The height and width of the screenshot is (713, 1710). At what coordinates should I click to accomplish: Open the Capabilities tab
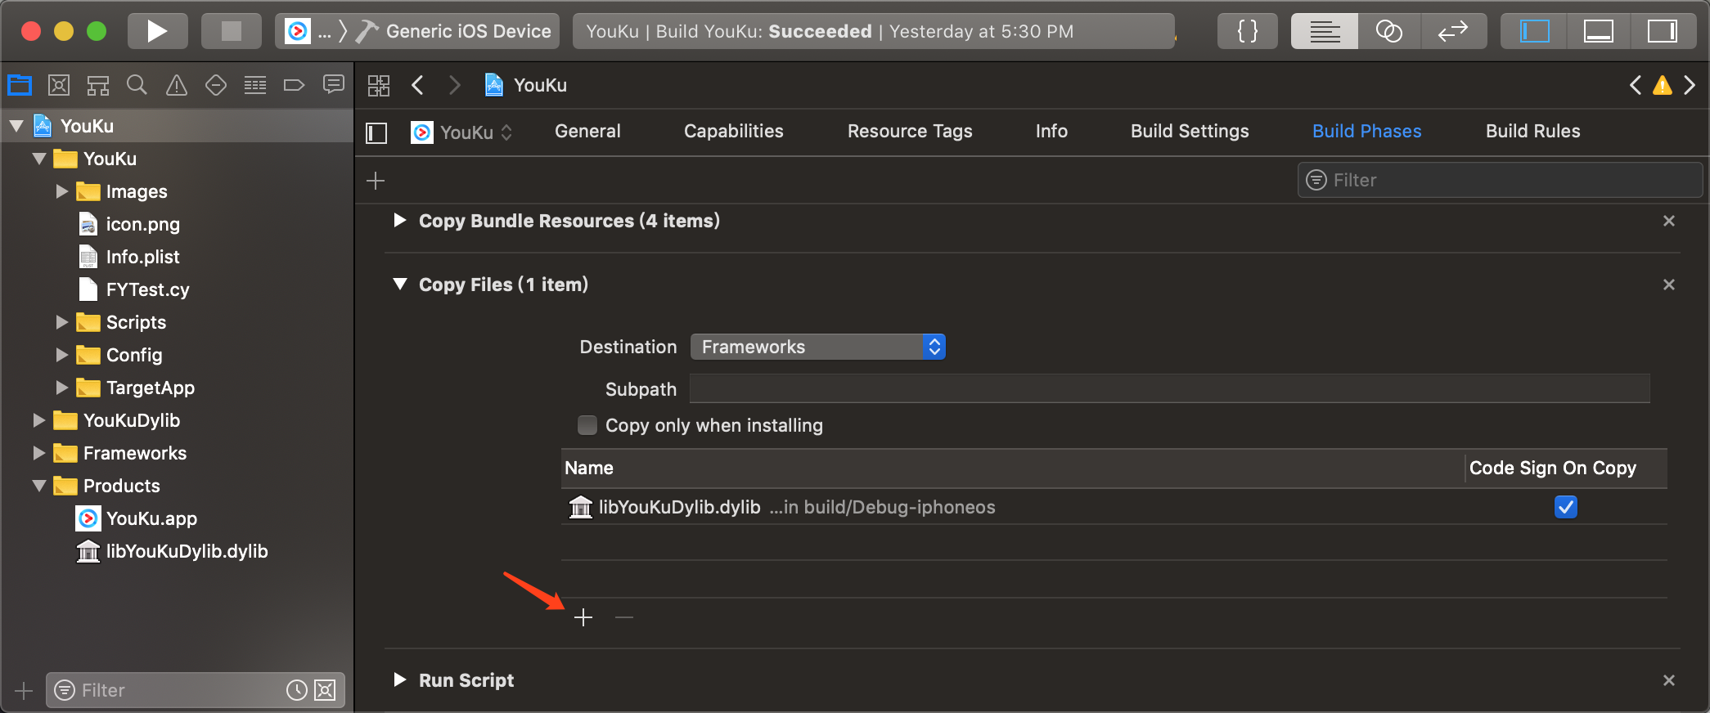[733, 131]
